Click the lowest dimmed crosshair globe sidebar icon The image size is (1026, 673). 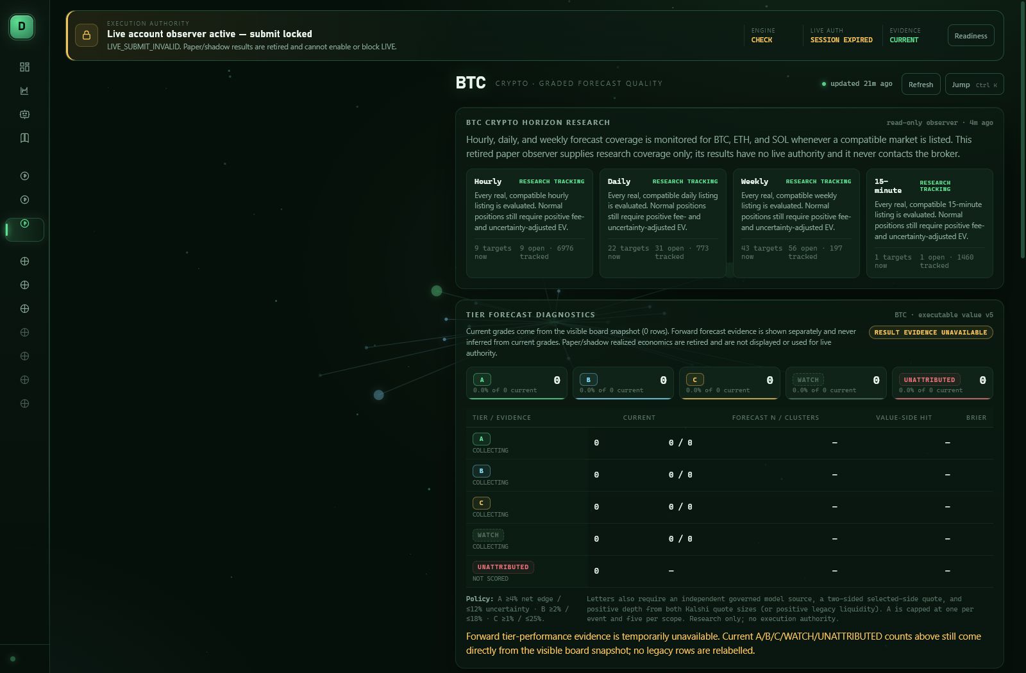tap(24, 403)
